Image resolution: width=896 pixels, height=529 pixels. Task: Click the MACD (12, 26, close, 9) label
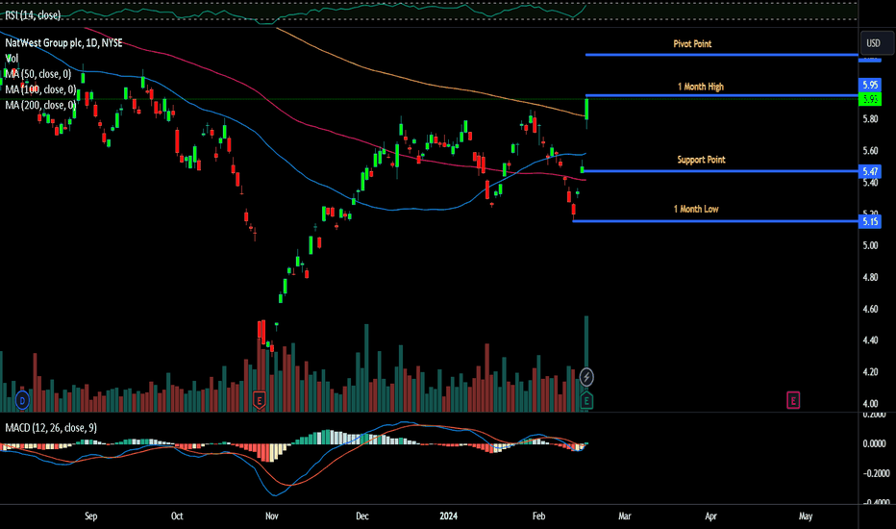pos(51,428)
